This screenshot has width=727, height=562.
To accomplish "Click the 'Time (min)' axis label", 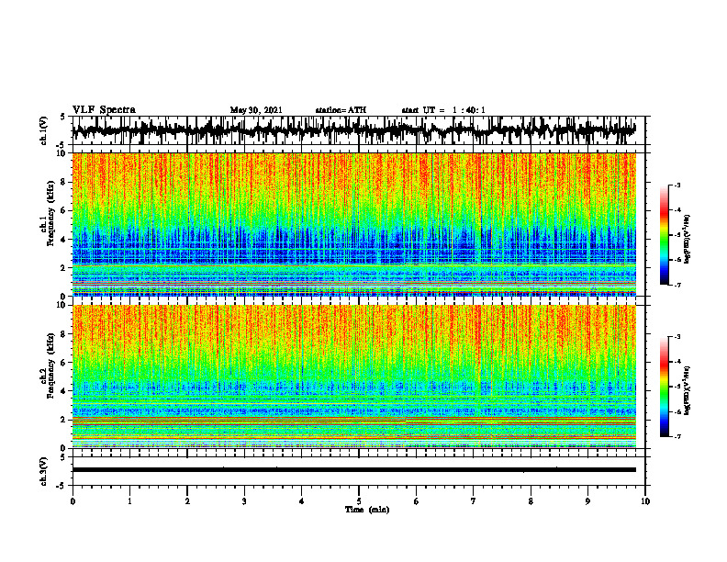I will click(367, 510).
